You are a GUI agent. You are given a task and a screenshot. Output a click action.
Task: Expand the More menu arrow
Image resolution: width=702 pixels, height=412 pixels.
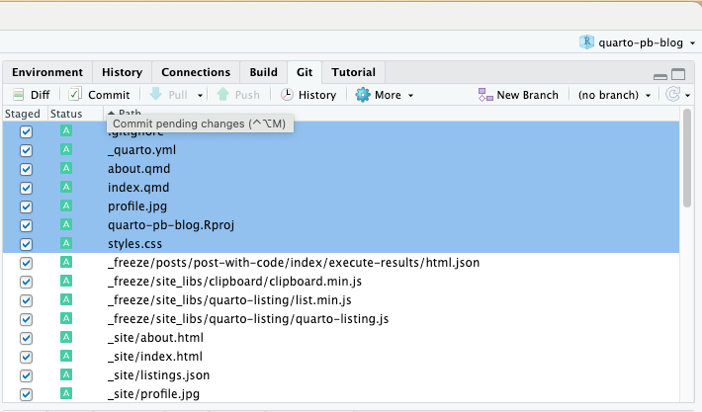(410, 95)
